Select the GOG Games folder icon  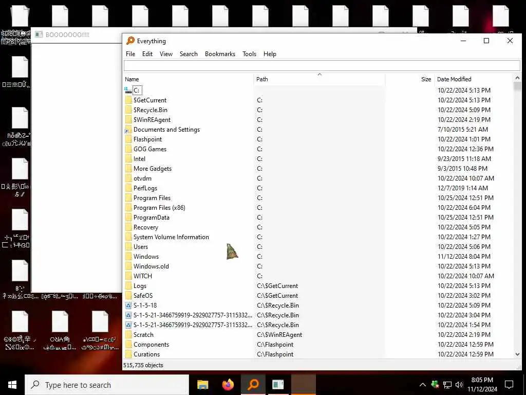pos(128,149)
